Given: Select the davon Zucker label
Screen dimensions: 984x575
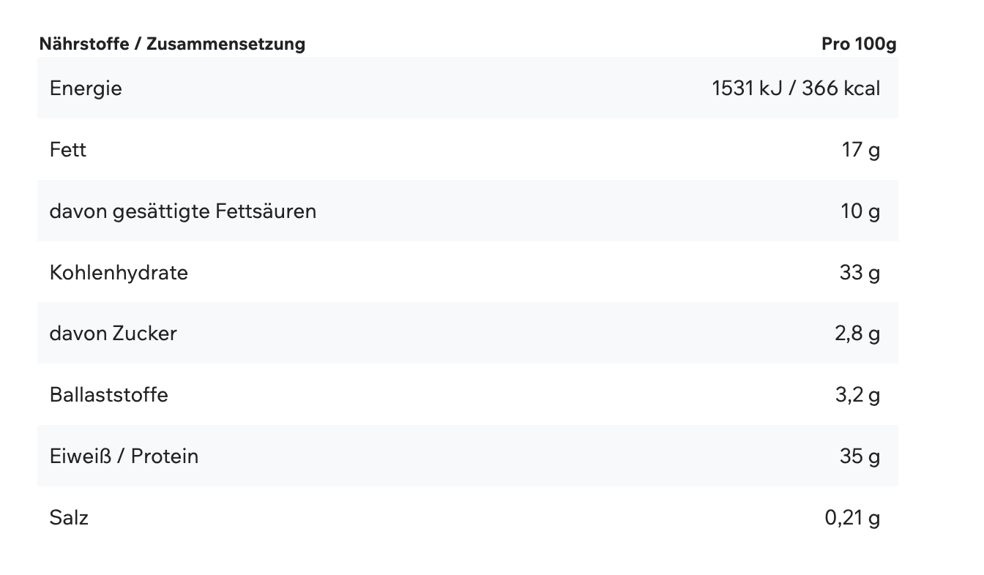Looking at the screenshot, I should point(113,334).
